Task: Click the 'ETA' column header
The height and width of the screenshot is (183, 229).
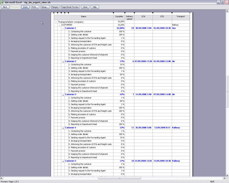Action: [x=143, y=17]
